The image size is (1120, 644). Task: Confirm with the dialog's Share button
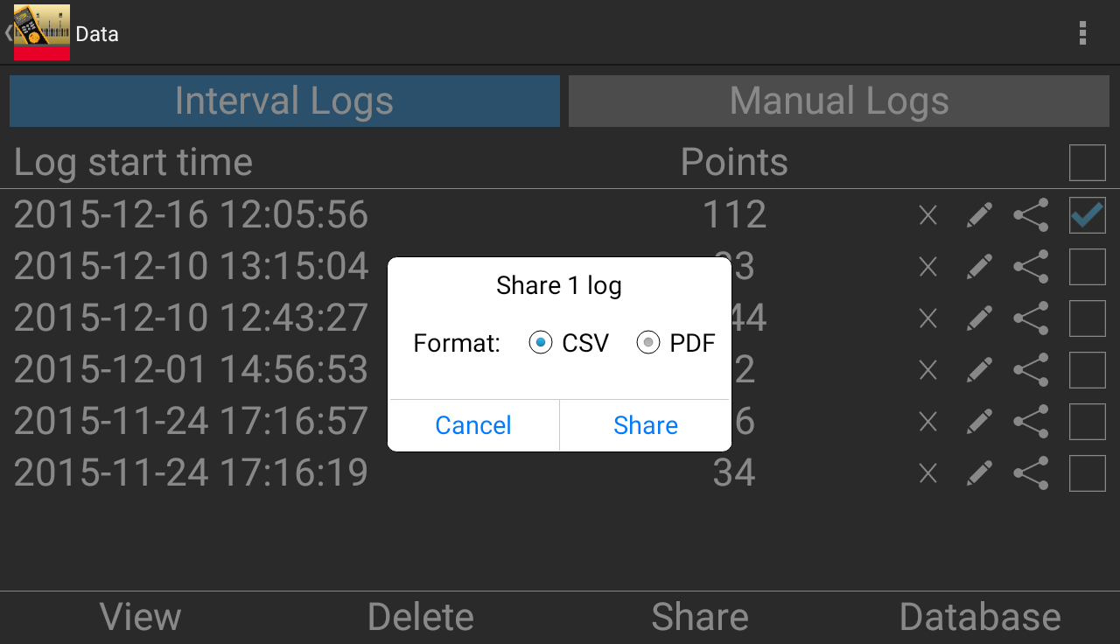tap(646, 425)
